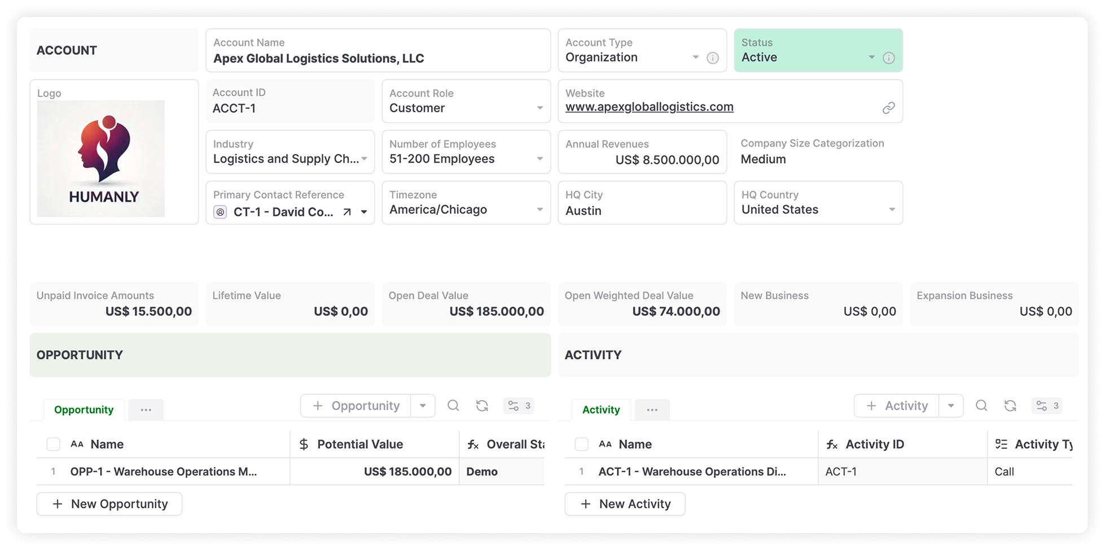1105x550 pixels.
Task: Click the New Opportunity button
Action: (109, 504)
